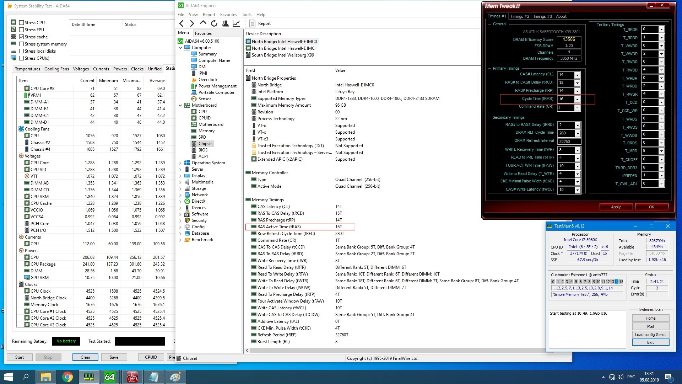Click the user profile toolbar icon
This screenshot has height=384, width=682.
pyautogui.click(x=225, y=23)
